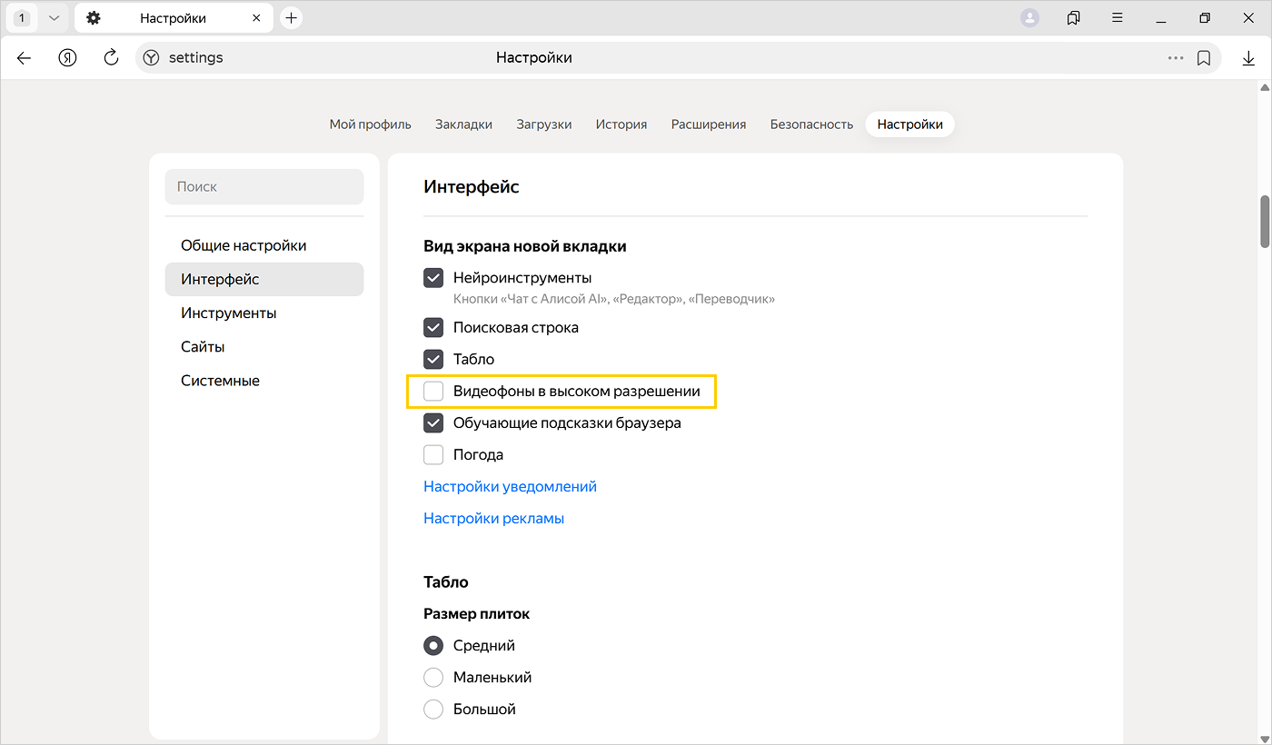The height and width of the screenshot is (745, 1272).
Task: Reload the page with the refresh icon
Action: pyautogui.click(x=111, y=58)
